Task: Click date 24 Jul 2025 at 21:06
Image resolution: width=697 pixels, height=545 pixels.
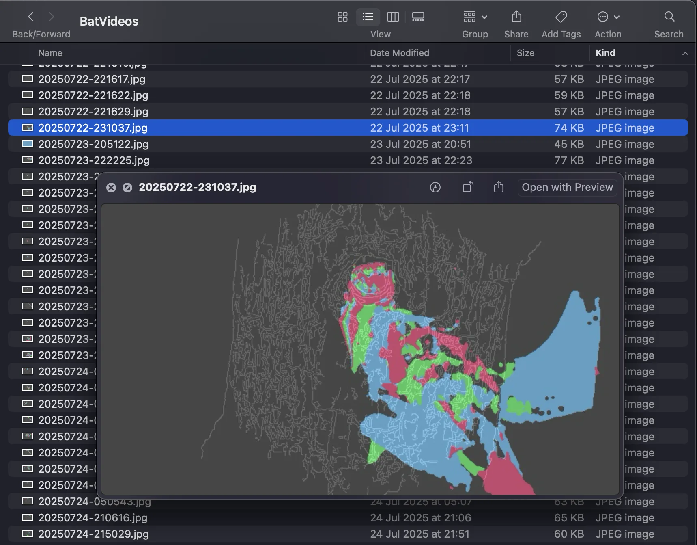Action: click(420, 518)
